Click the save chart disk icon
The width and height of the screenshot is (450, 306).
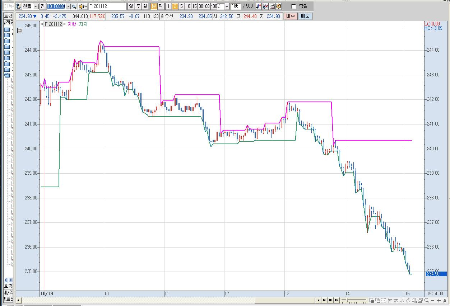(x=272, y=6)
